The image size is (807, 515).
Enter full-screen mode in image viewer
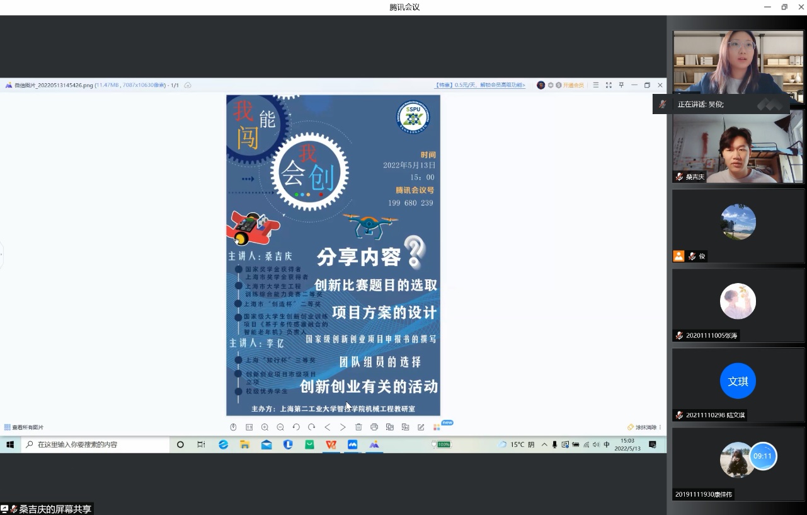click(609, 85)
